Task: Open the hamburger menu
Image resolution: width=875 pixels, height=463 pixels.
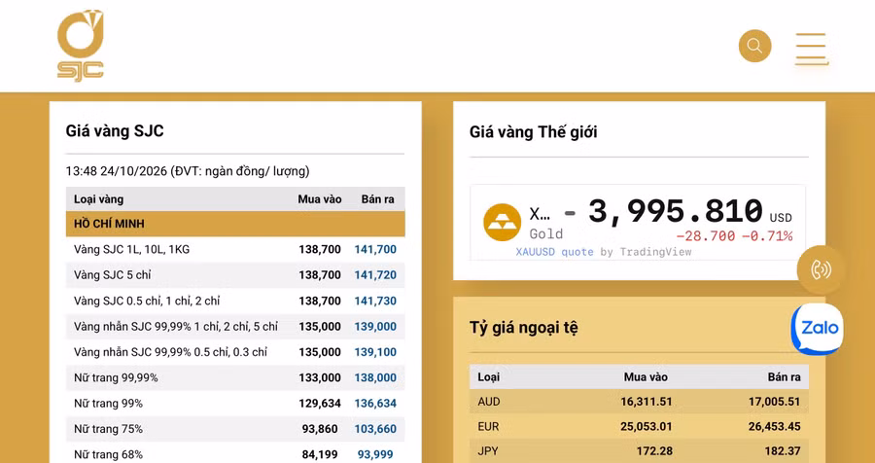Action: click(811, 49)
